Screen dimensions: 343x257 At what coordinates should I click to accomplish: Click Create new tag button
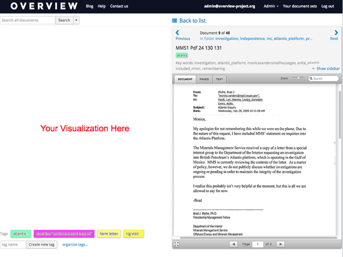(x=41, y=245)
